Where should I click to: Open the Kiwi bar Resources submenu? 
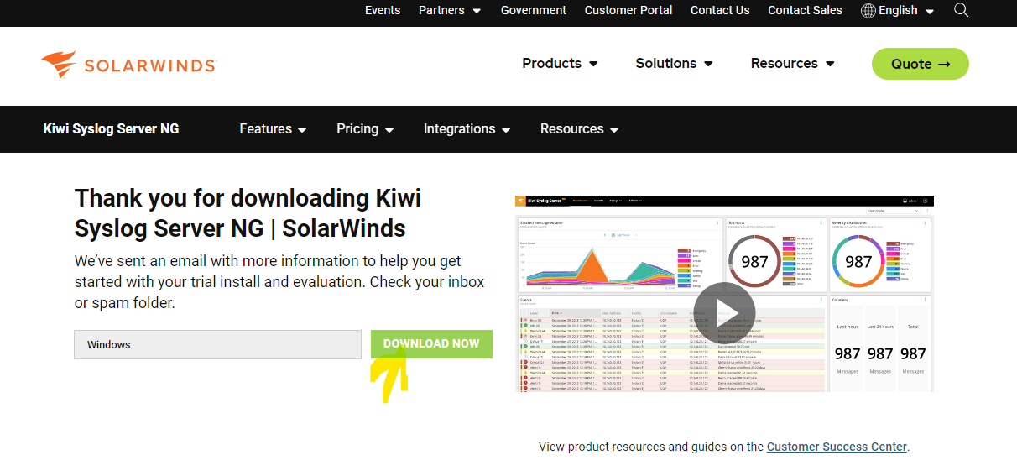pos(579,129)
